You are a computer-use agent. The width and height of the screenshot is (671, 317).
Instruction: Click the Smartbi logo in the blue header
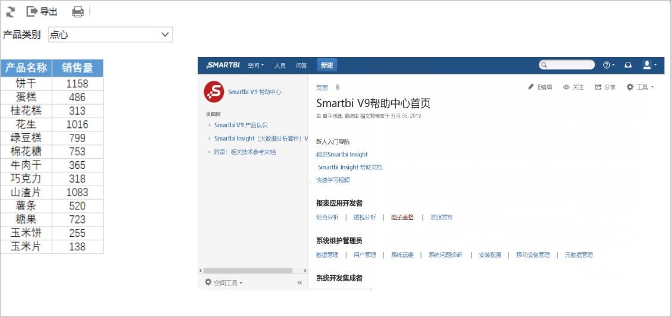(x=223, y=65)
